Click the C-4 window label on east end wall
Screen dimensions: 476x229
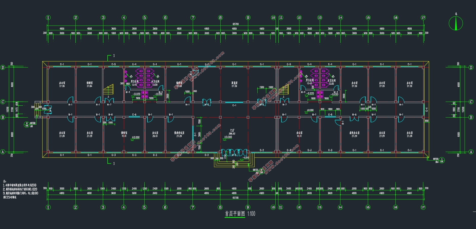427,109
